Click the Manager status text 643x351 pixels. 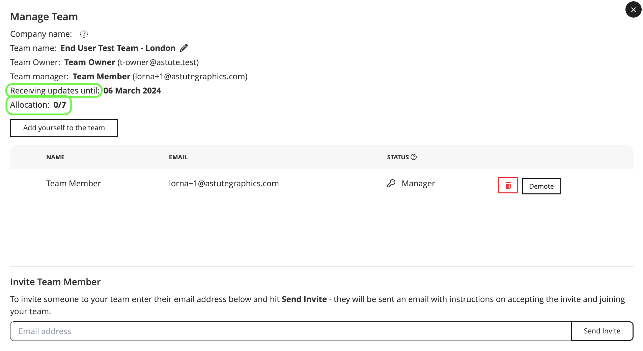click(418, 184)
